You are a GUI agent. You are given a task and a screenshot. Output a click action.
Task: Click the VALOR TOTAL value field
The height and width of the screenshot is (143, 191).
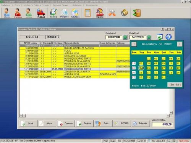162,124
